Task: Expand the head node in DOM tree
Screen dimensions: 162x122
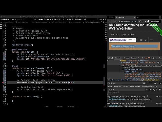Action: 124,71
